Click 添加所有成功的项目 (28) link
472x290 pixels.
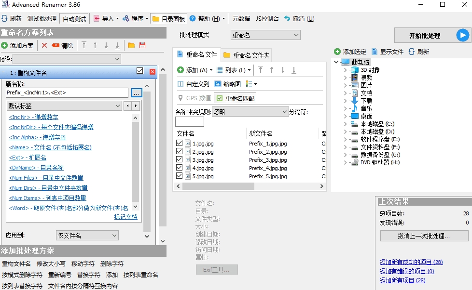pyautogui.click(x=411, y=262)
